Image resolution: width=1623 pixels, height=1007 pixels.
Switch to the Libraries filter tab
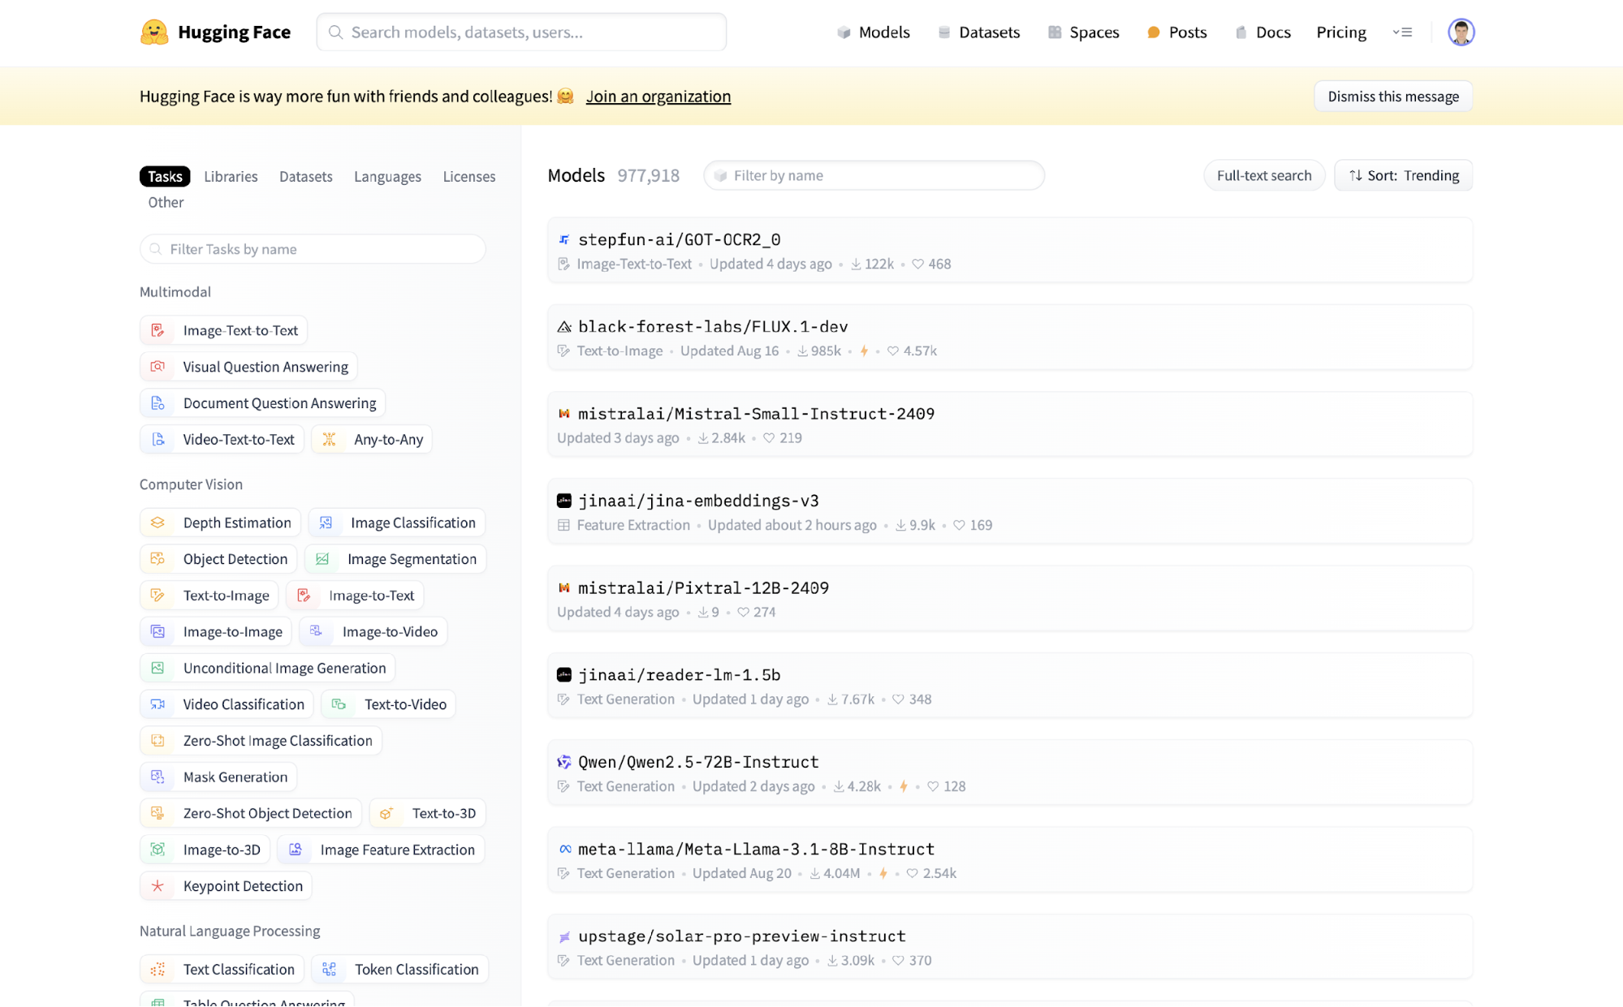pyautogui.click(x=231, y=176)
